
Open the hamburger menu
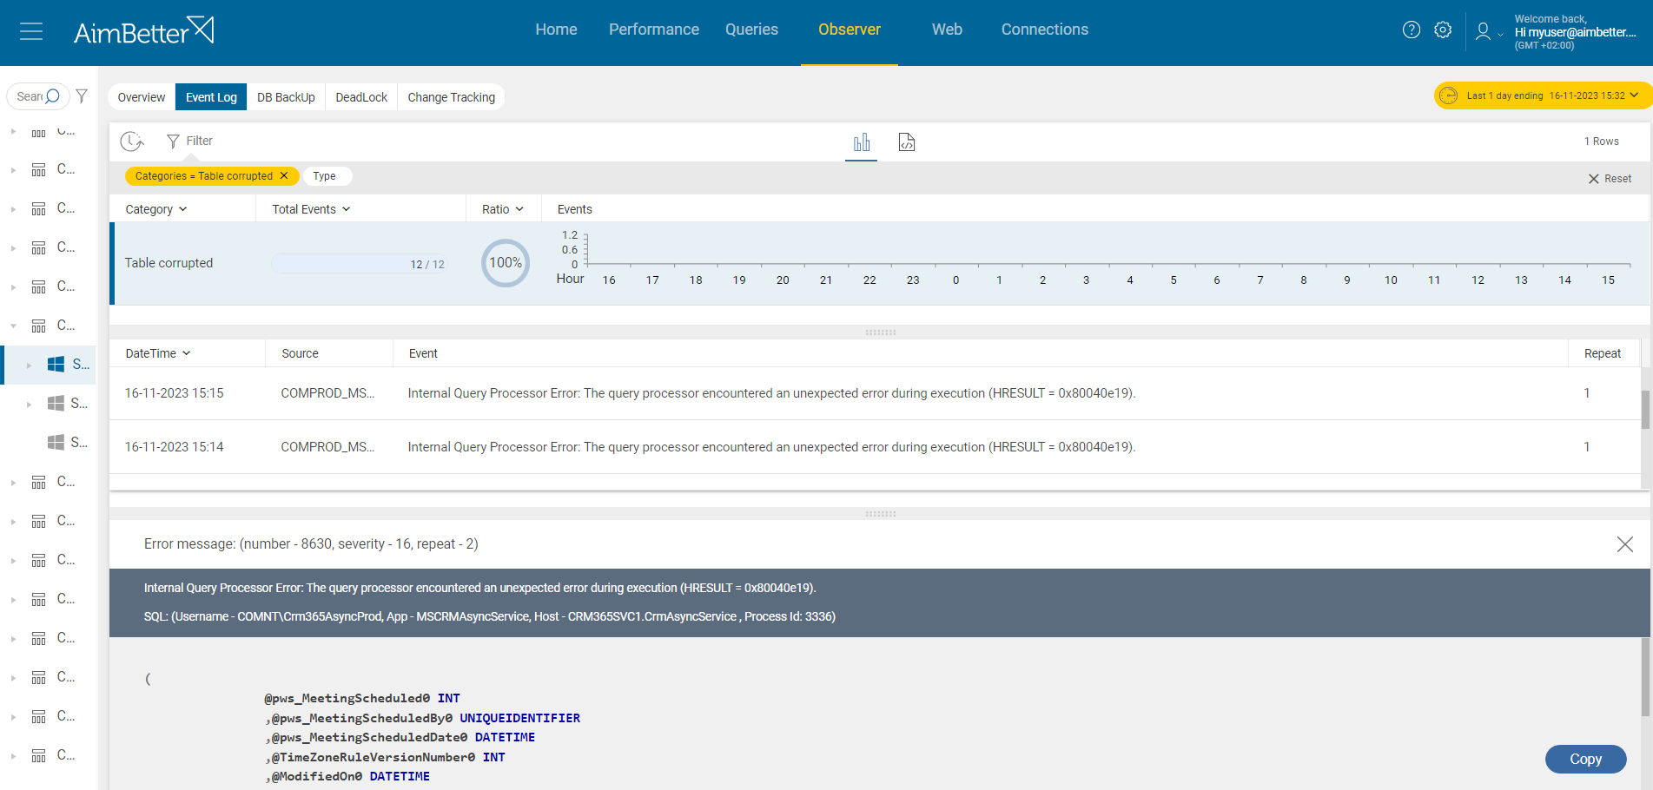coord(31,32)
